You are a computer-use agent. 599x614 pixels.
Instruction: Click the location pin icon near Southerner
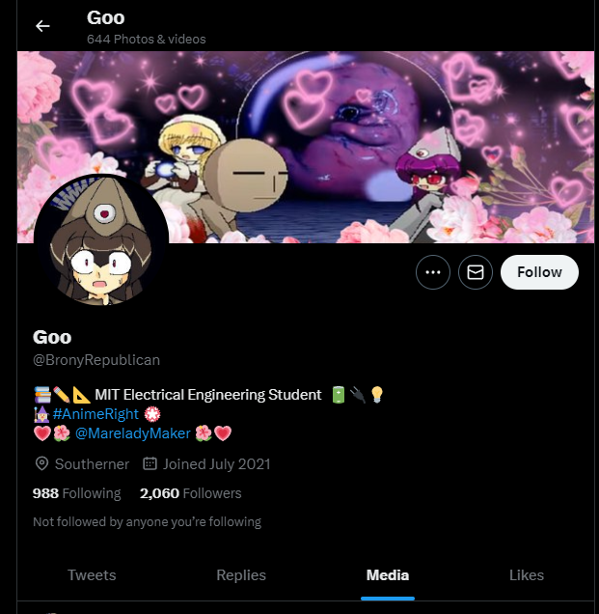click(x=41, y=464)
